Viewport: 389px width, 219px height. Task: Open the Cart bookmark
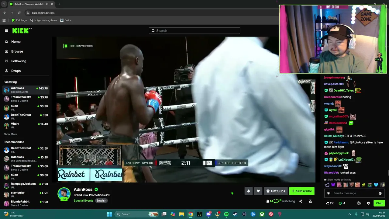tap(65, 20)
